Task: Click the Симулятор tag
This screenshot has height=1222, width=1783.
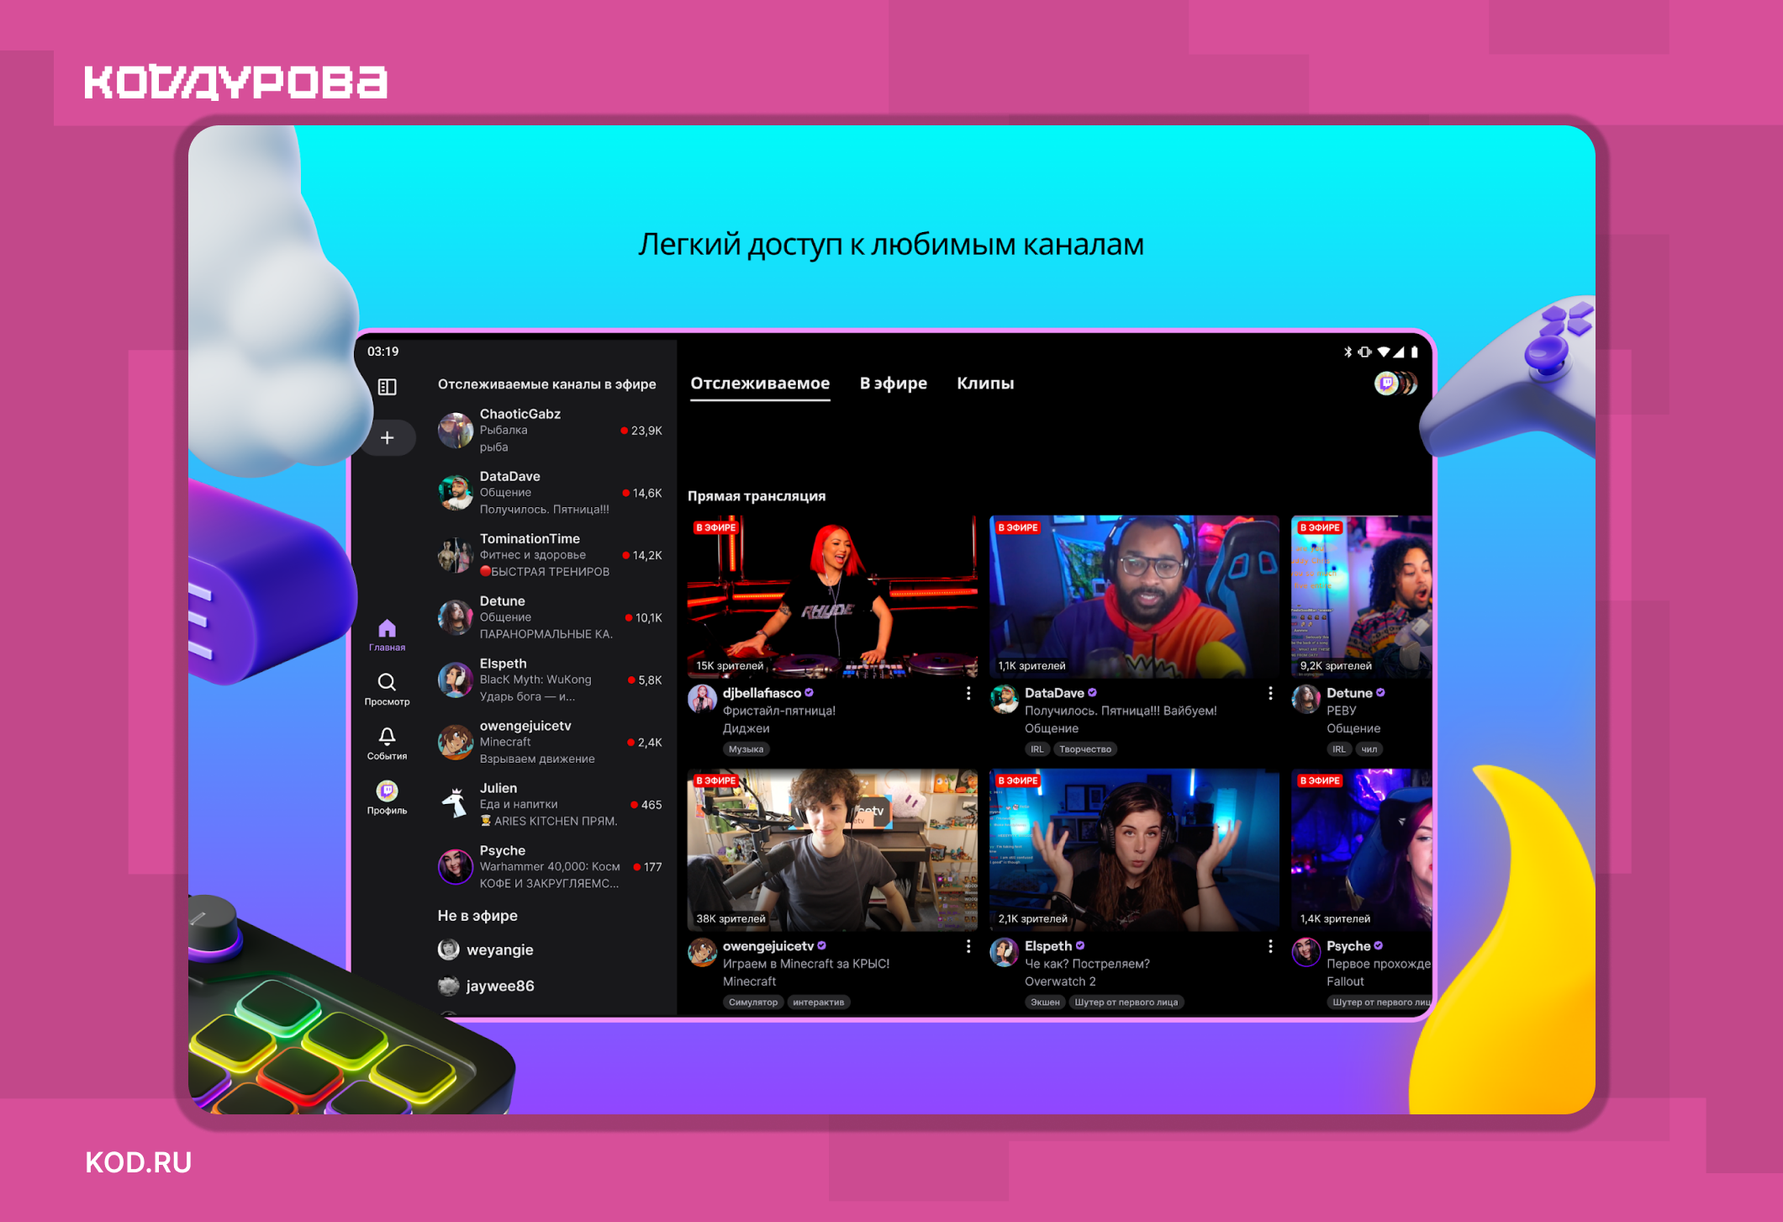Action: 753,1002
